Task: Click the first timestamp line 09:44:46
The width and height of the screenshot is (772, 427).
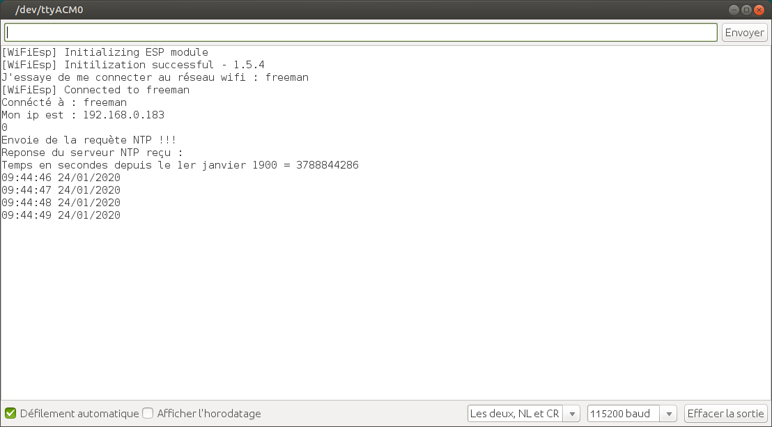Action: (x=61, y=178)
